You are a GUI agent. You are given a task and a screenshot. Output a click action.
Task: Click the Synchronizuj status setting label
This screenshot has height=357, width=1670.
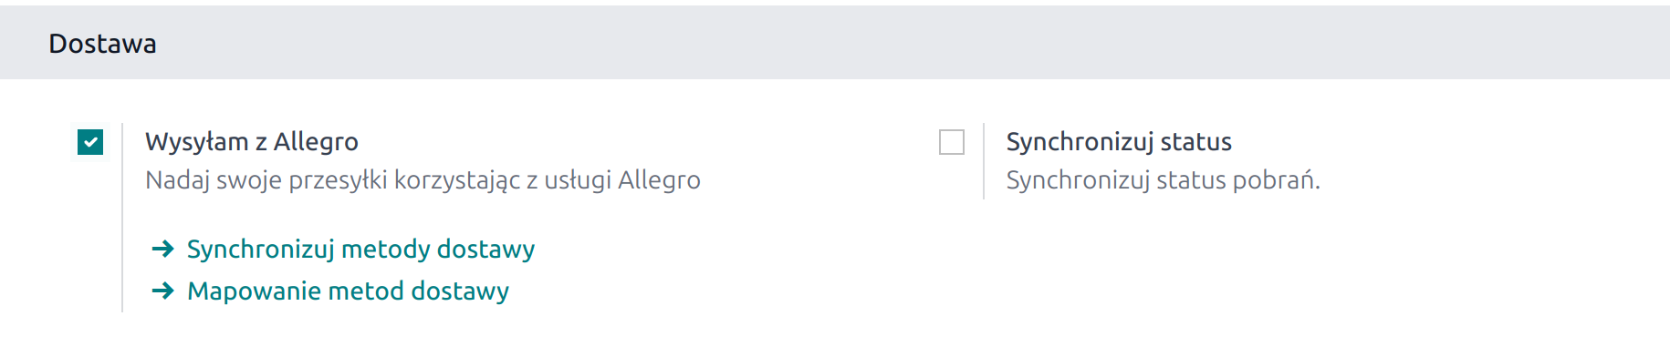[x=1119, y=142]
